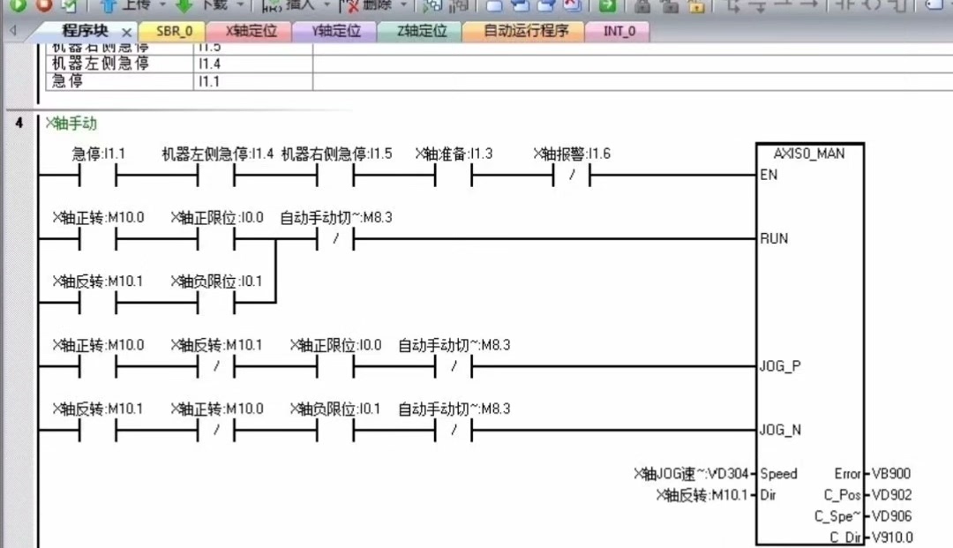The height and width of the screenshot is (548, 953).
Task: Close the 程序块 tab
Action: [126, 32]
